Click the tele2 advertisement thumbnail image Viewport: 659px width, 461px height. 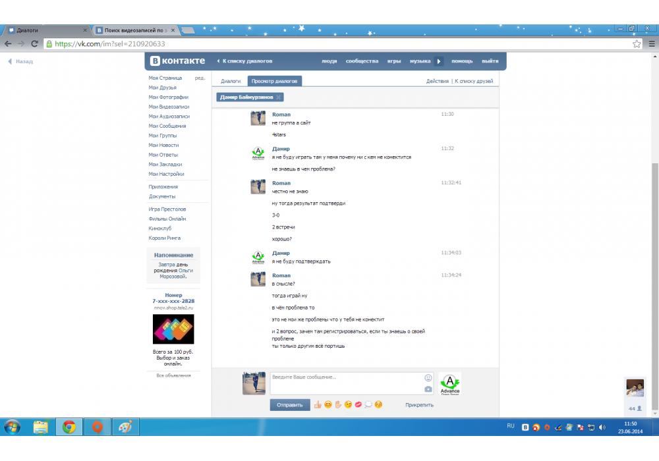pyautogui.click(x=173, y=329)
